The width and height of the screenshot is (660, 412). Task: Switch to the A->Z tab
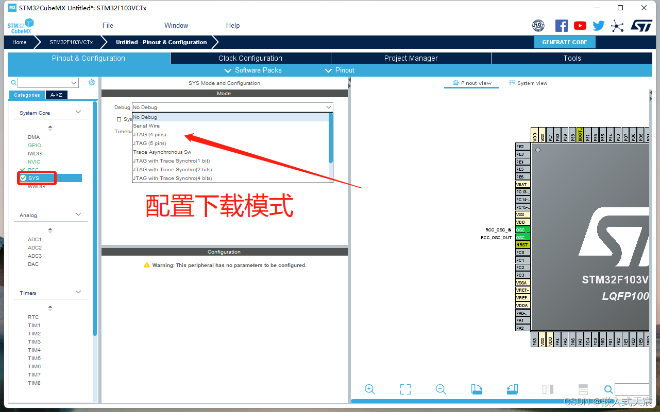coord(57,95)
